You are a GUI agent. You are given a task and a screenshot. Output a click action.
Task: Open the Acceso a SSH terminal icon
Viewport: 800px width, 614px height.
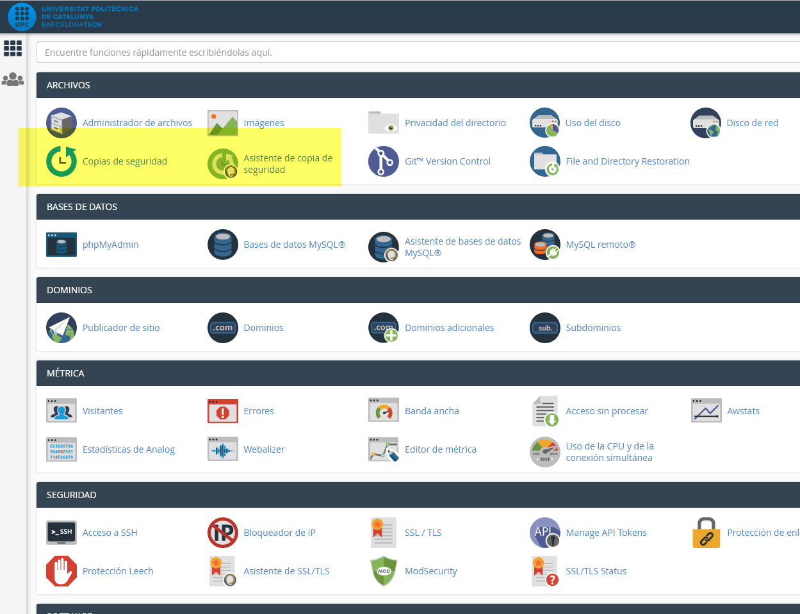pyautogui.click(x=61, y=533)
